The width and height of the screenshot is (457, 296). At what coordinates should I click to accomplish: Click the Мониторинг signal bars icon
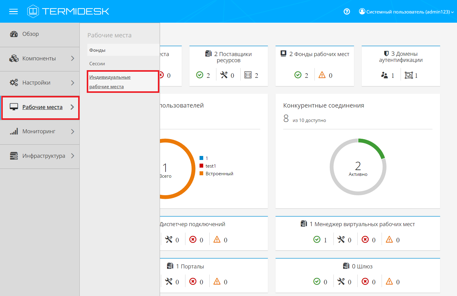pyautogui.click(x=14, y=131)
